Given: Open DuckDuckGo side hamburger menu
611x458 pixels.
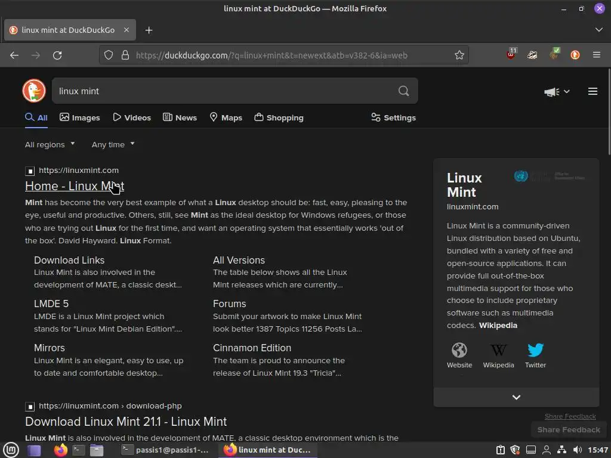Looking at the screenshot, I should coord(593,91).
